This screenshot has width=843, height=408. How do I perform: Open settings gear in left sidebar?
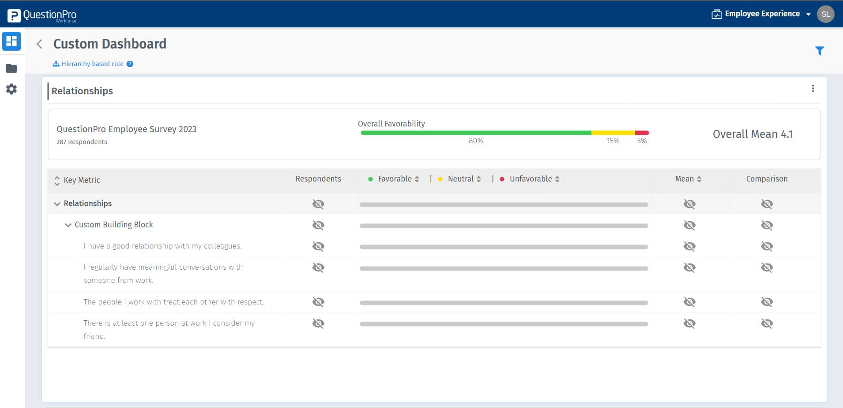click(x=11, y=89)
